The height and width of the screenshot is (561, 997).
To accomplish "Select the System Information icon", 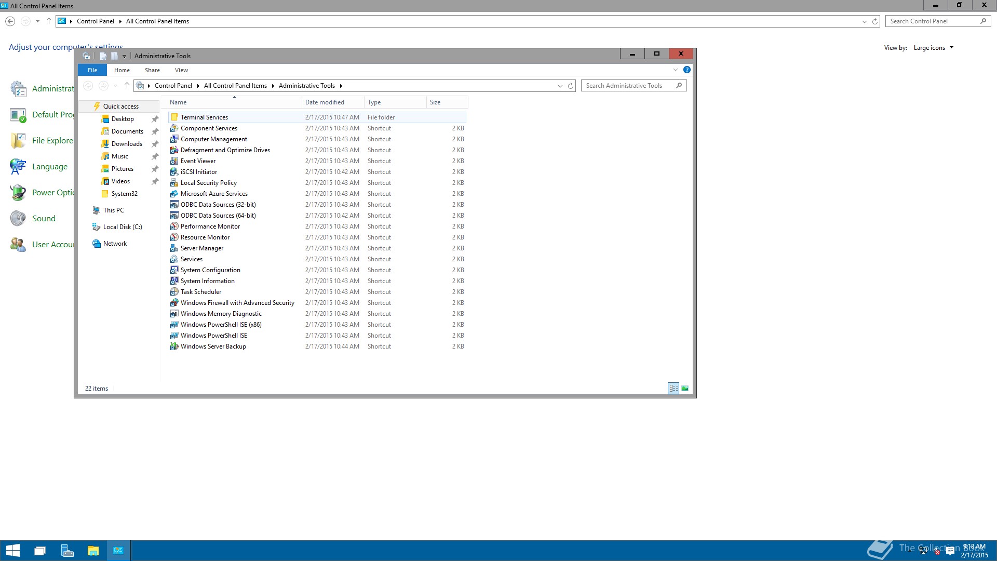I will (x=174, y=281).
